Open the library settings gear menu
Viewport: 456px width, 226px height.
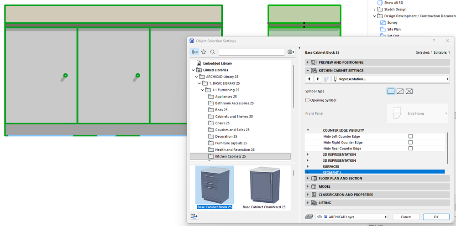coord(291,52)
